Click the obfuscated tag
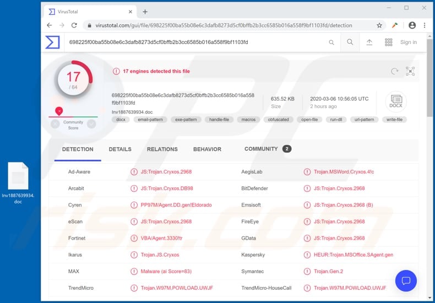Image resolution: width=435 pixels, height=303 pixels. [278, 120]
